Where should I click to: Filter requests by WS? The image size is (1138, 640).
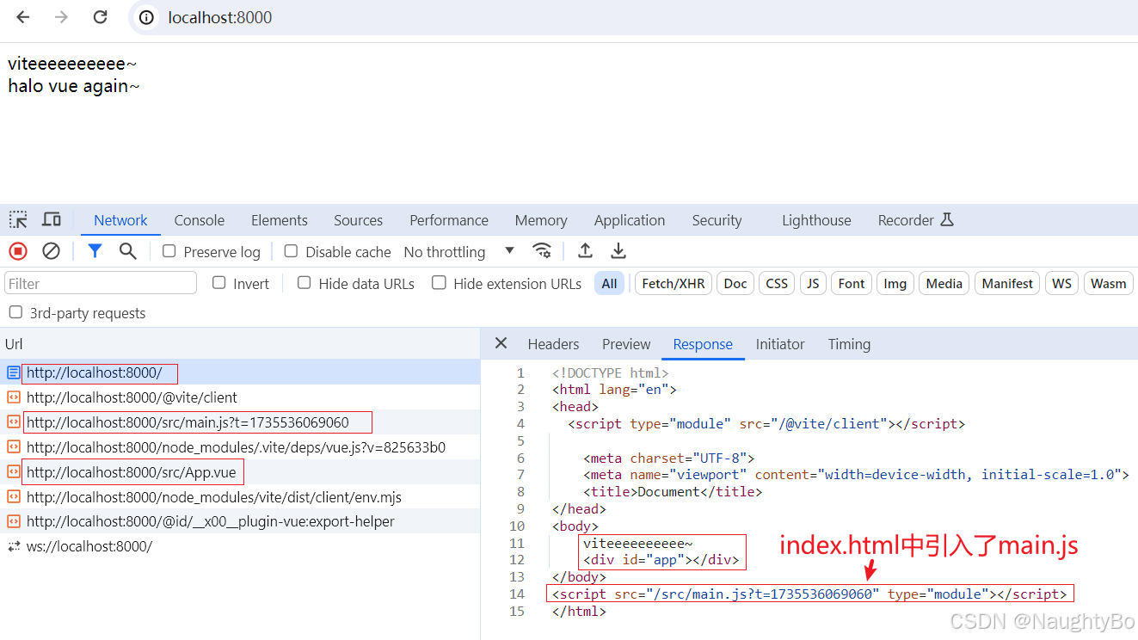(x=1062, y=283)
